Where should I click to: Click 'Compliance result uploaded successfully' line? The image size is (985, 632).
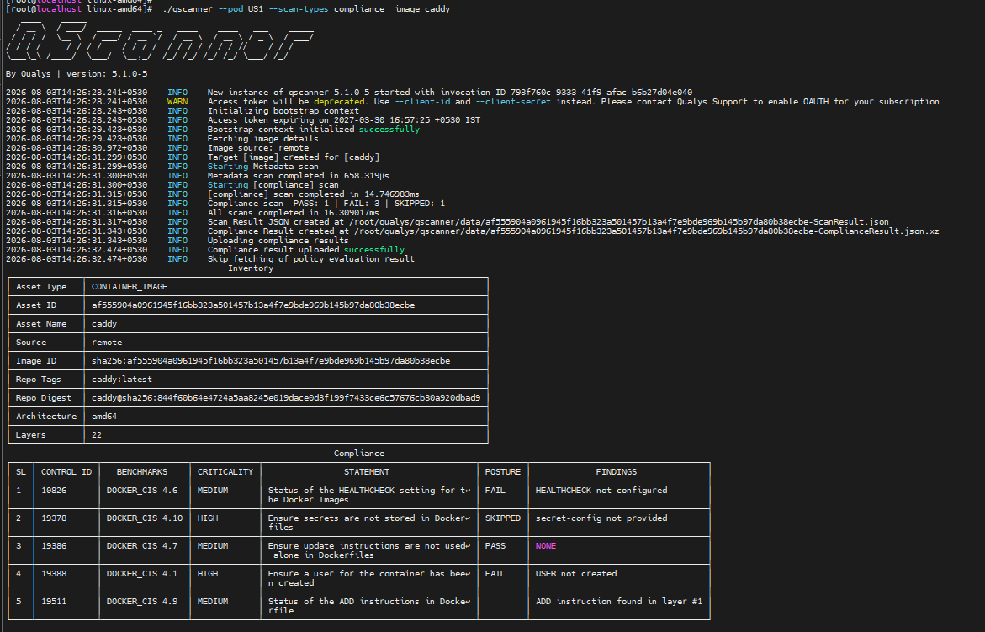306,249
